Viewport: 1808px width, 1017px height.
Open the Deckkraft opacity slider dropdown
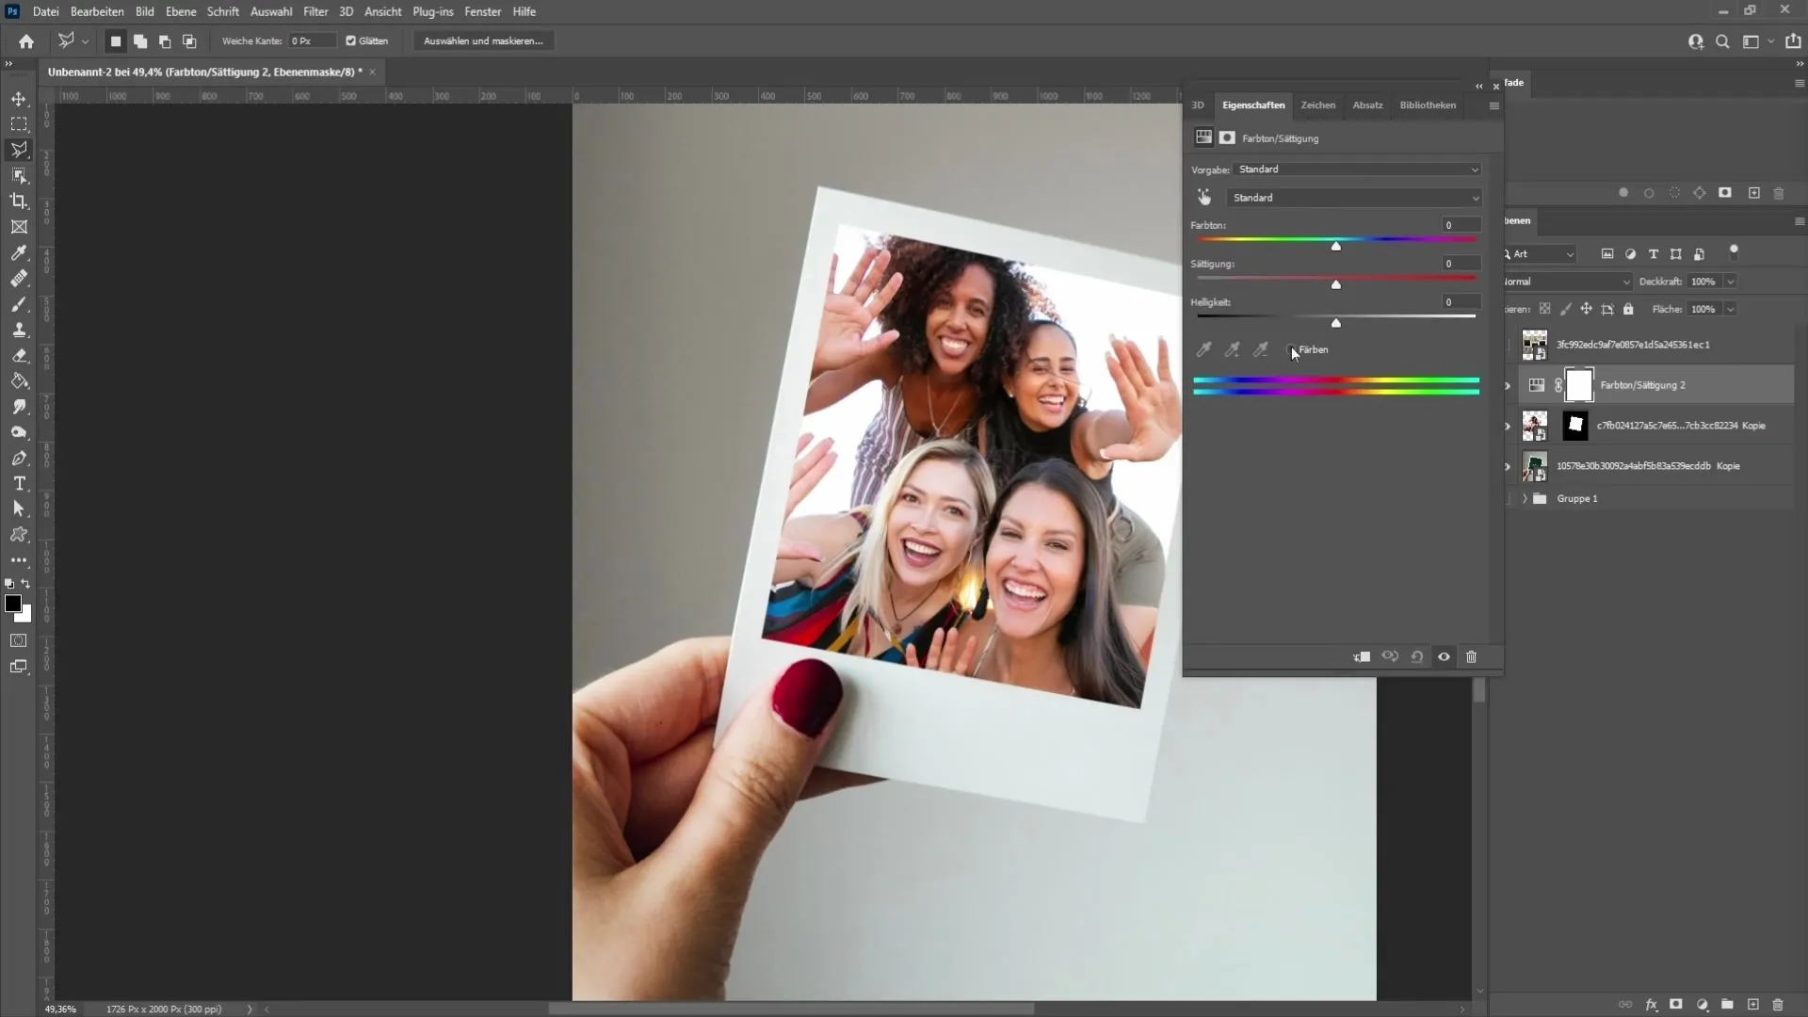click(1730, 282)
